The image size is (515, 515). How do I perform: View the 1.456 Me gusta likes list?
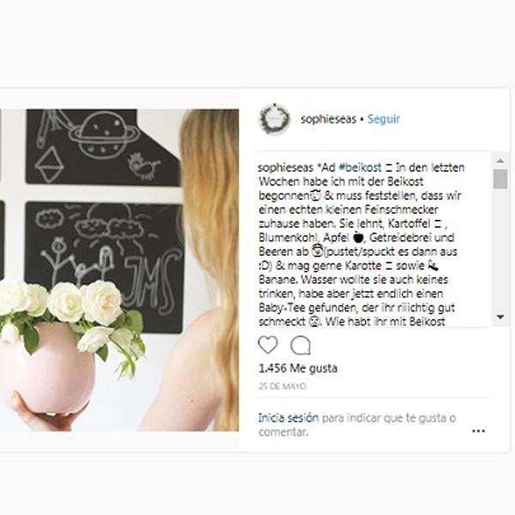(298, 368)
